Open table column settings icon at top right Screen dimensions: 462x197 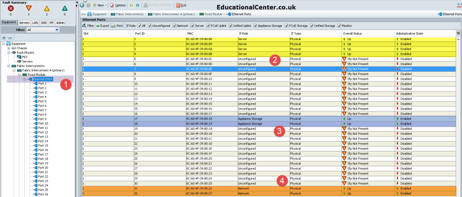click(x=458, y=33)
